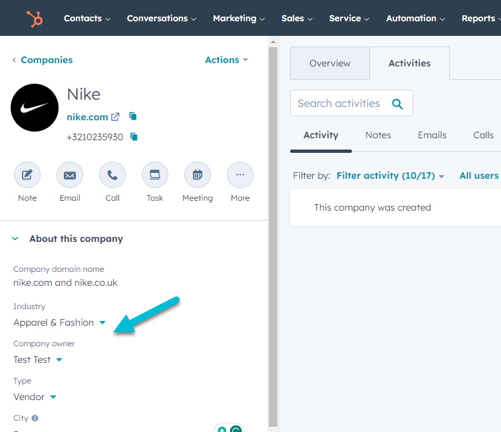Open the Actions dropdown

(226, 60)
